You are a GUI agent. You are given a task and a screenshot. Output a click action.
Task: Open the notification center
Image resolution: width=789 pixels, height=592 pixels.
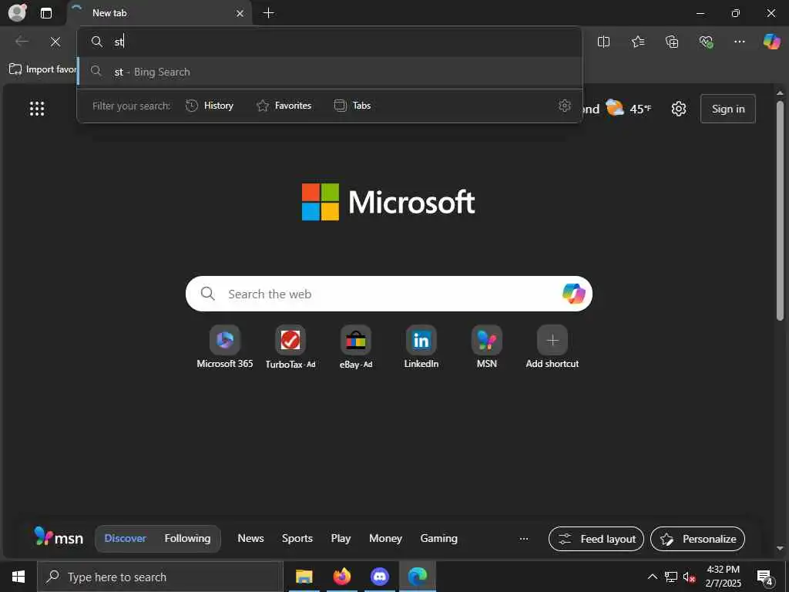765,577
